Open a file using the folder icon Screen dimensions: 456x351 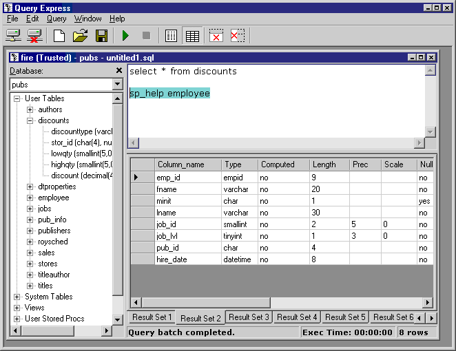tap(81, 36)
